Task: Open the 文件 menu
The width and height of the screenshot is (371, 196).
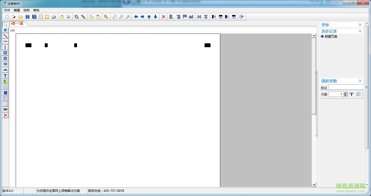Action: [x=7, y=10]
